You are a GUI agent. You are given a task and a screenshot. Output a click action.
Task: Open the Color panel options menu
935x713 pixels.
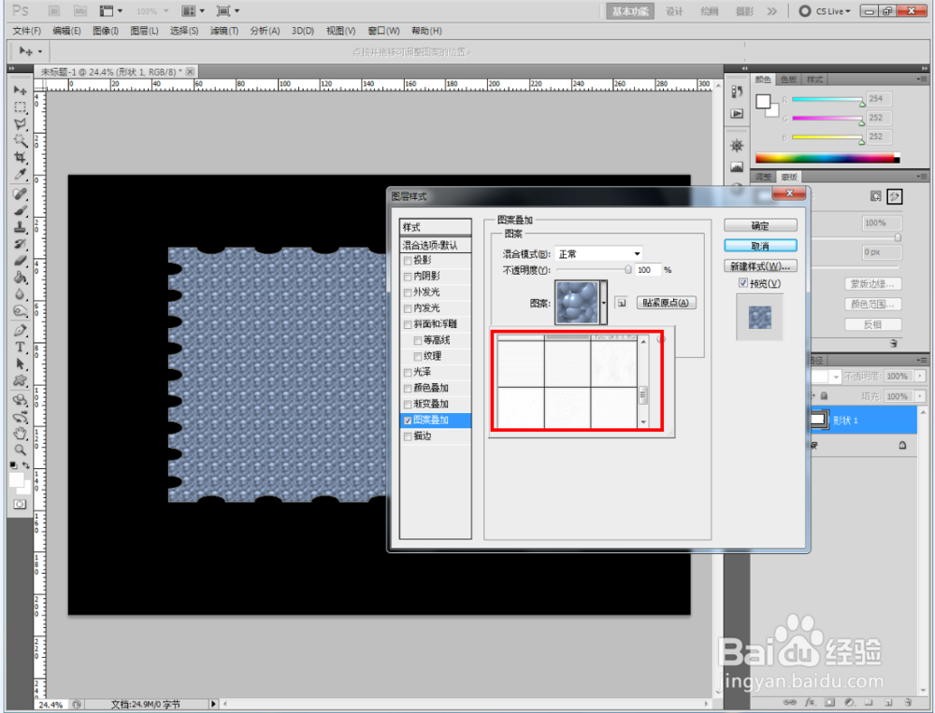click(x=921, y=79)
